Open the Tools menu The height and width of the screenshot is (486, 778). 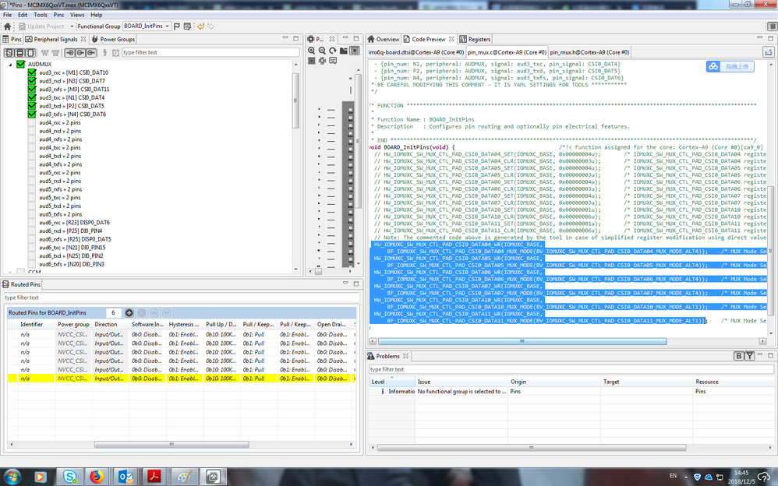(41, 15)
